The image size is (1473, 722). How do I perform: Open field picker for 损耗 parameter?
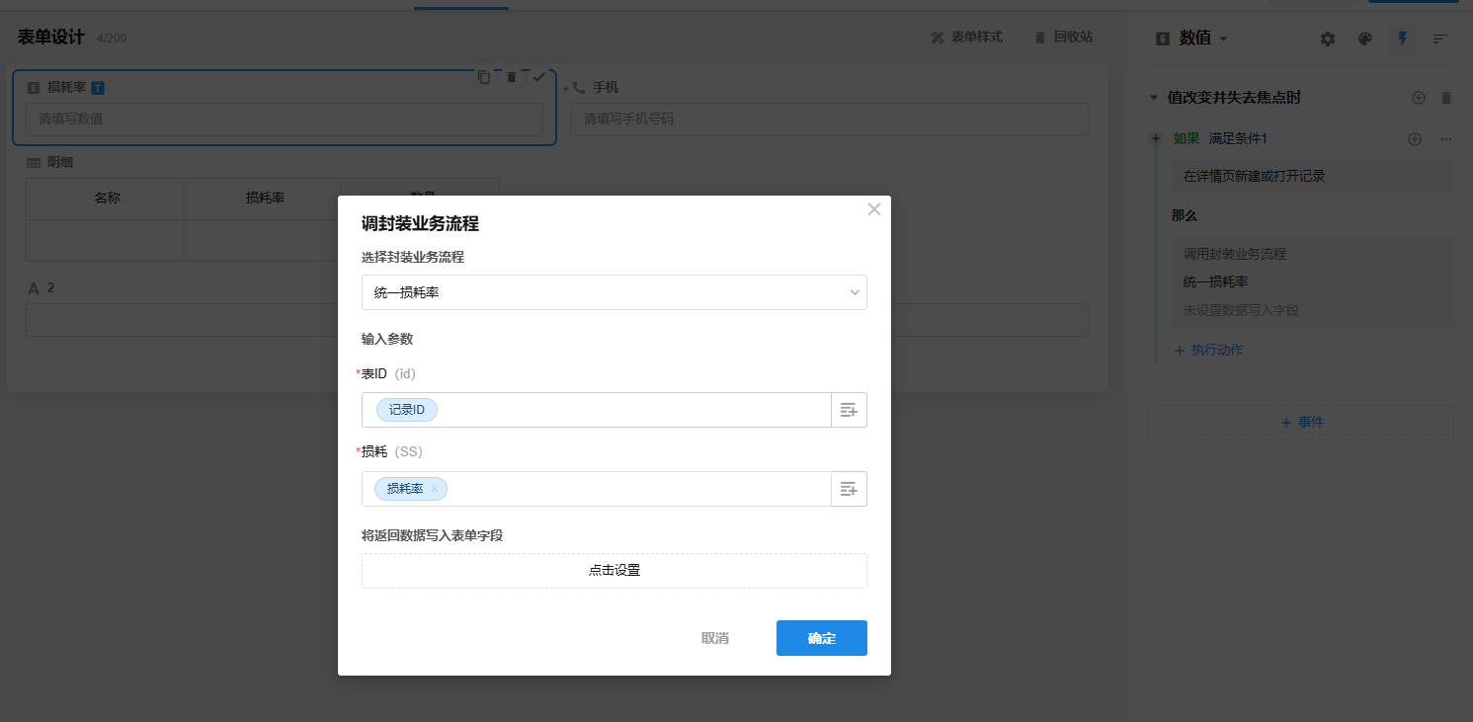[849, 489]
